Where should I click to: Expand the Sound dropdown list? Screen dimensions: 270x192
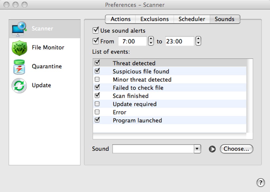point(197,149)
